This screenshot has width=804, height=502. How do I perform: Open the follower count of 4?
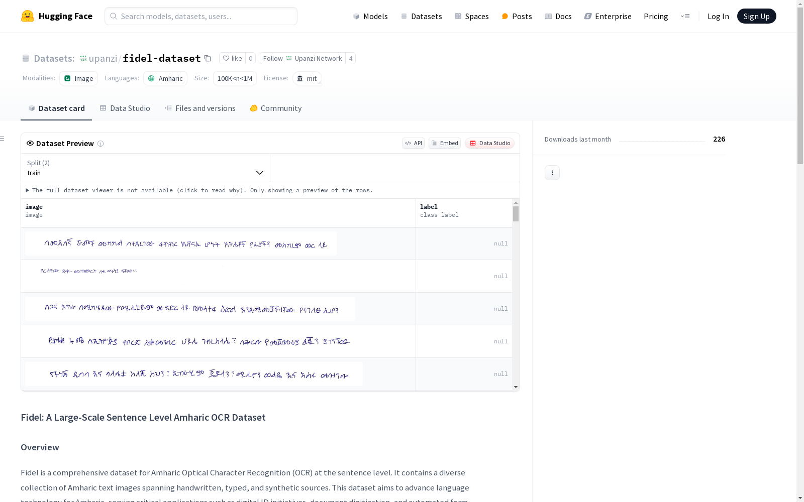pyautogui.click(x=351, y=58)
